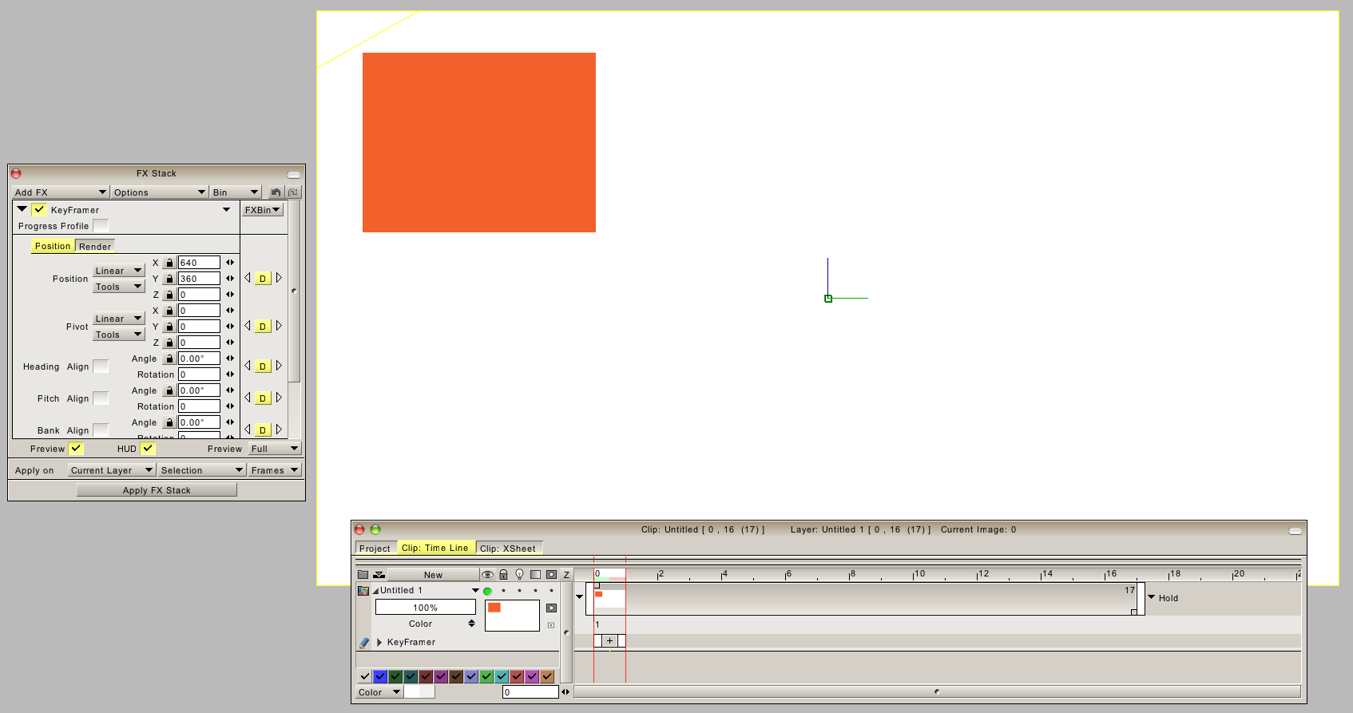Lock the Position Z value
Screen dimensions: 1353x713
[169, 295]
